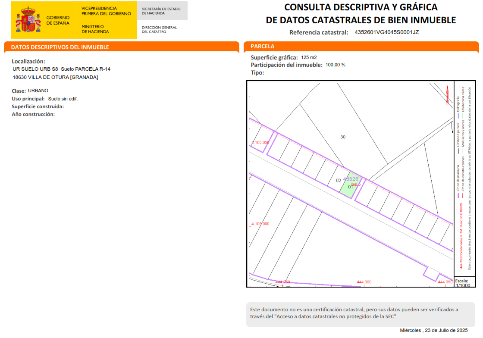Click the Acceso a datos catastrales notice
Viewport: 483px width, 338px height.
pos(361,313)
